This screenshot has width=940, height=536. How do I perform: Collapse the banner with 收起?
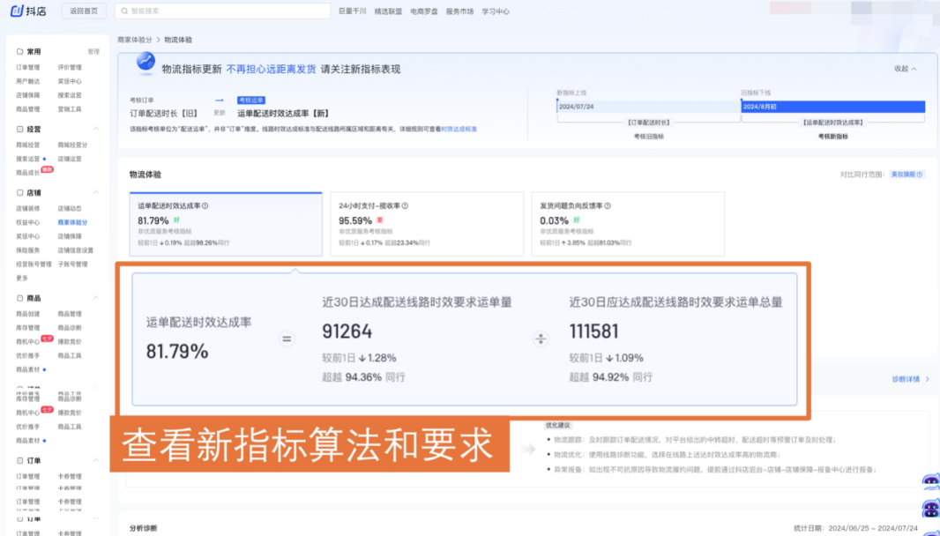(906, 69)
